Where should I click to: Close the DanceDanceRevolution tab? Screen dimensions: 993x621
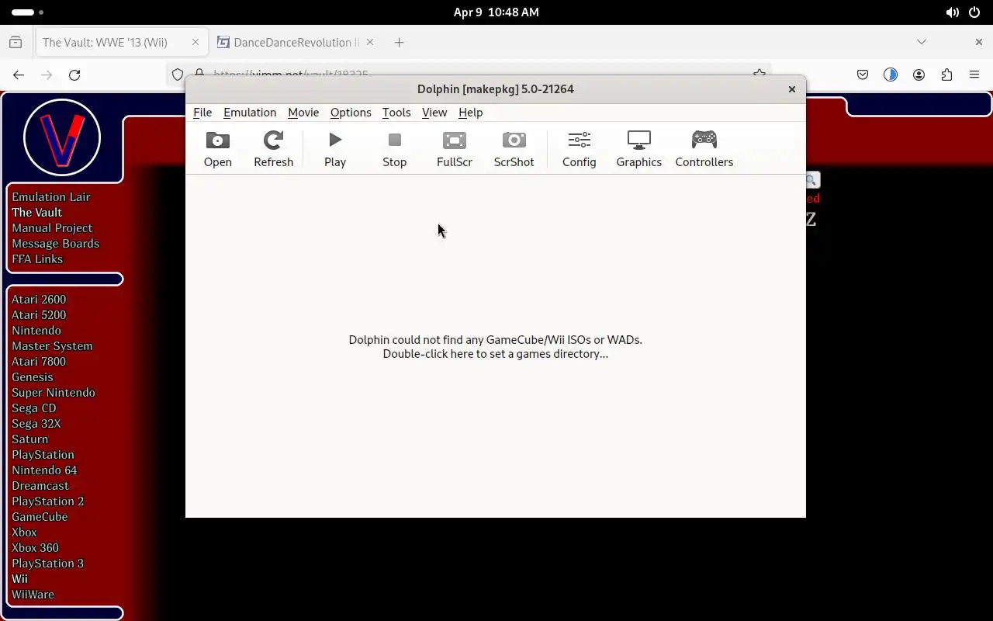370,43
